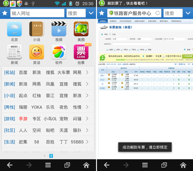Viewport: 193px width, 171px height.
Task: Tap the home icon on right screen
Action: (183, 165)
